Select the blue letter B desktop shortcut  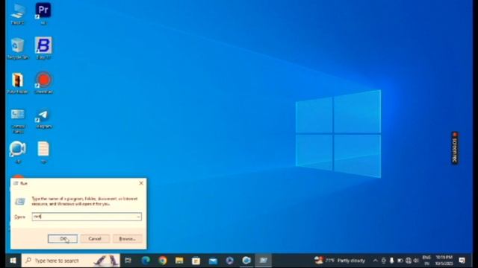43,48
